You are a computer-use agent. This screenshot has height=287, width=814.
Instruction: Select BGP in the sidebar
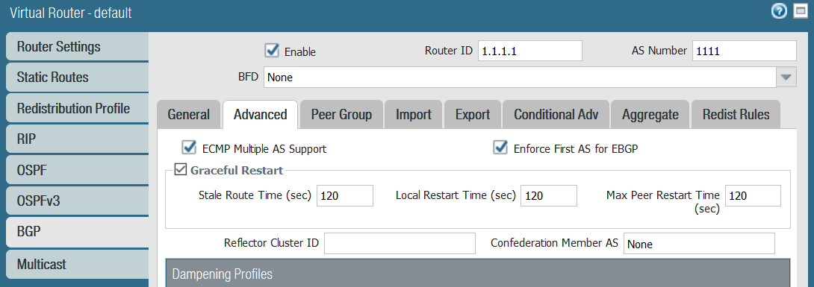(78, 232)
